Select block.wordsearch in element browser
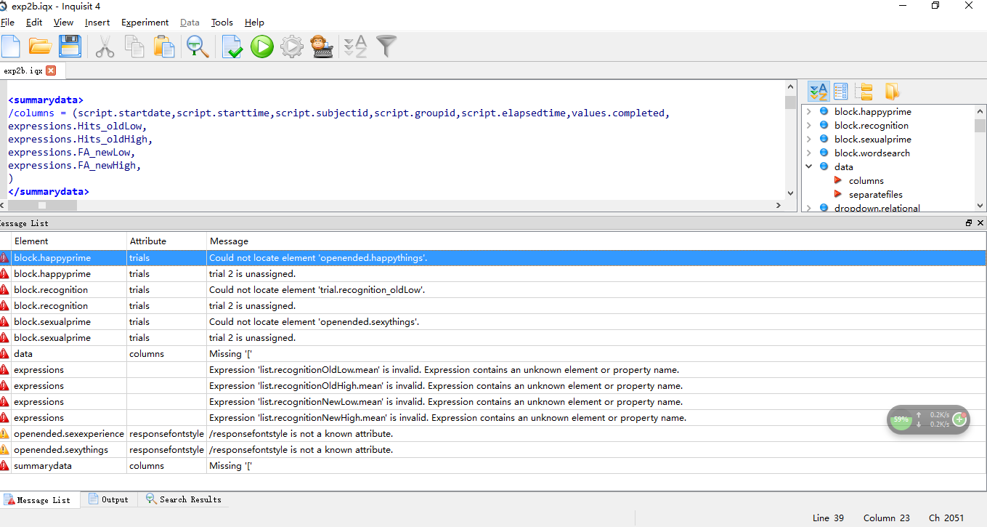 (x=872, y=153)
